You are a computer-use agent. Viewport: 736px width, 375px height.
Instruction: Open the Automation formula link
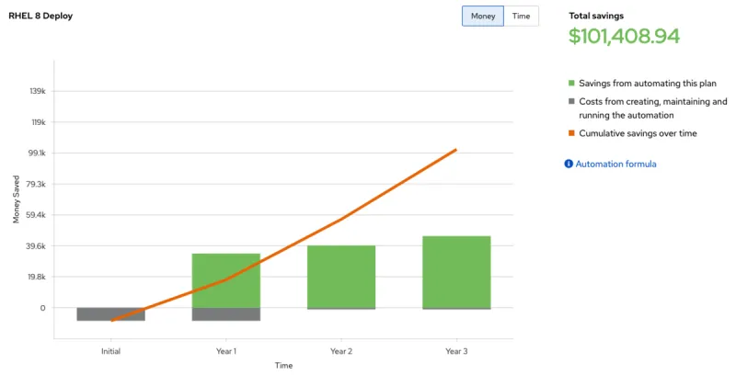pyautogui.click(x=615, y=164)
